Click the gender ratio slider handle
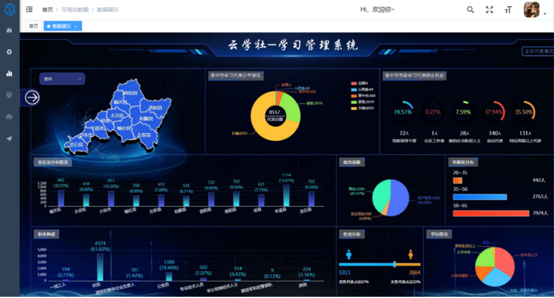 click(395, 264)
